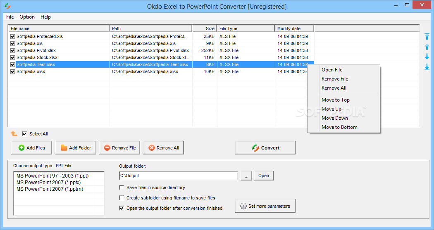
Task: Select Move Up in context menu
Action: pos(331,109)
